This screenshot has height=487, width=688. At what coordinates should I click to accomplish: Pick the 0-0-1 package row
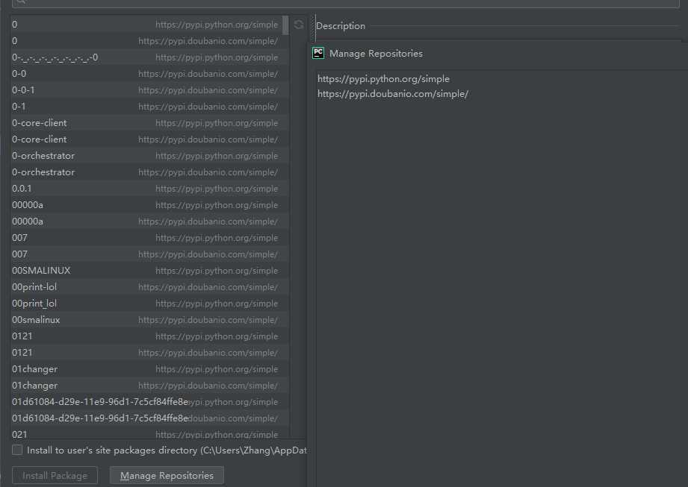[x=149, y=90]
